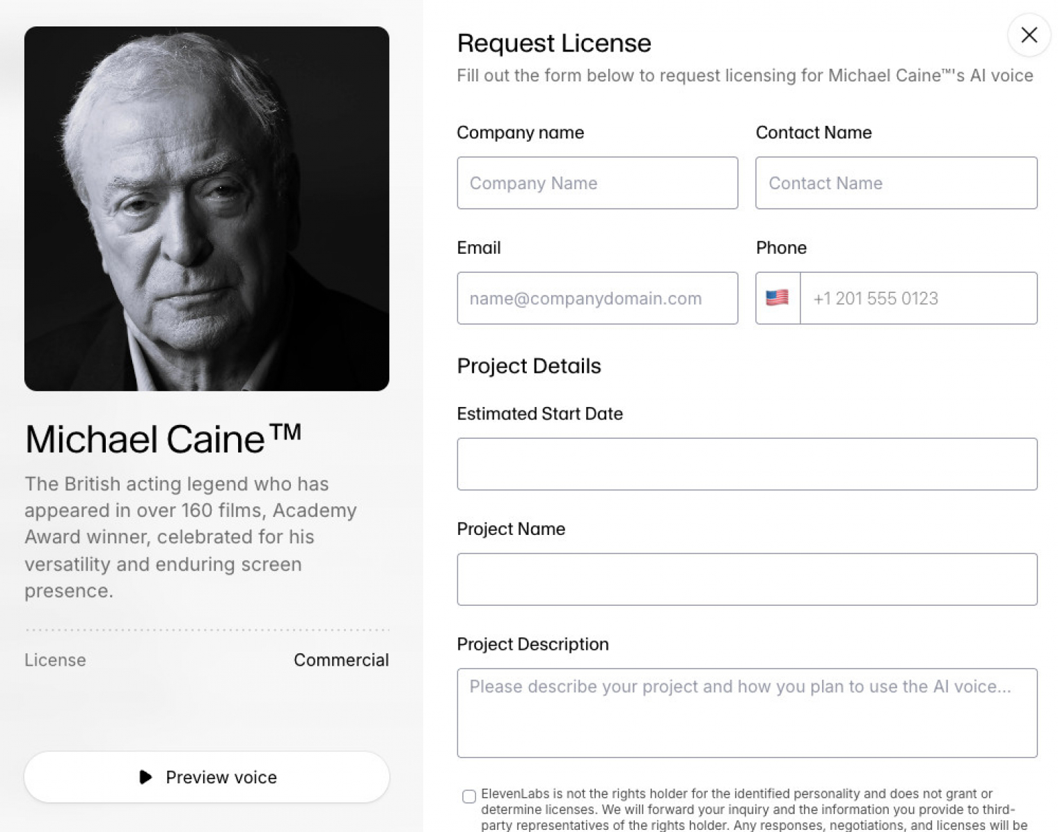
Task: Click into the Contact Name field
Action: tap(896, 183)
